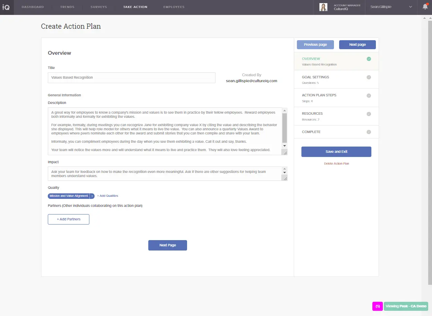Click the iQ logo icon
Image resolution: width=432 pixels, height=316 pixels.
6,7
